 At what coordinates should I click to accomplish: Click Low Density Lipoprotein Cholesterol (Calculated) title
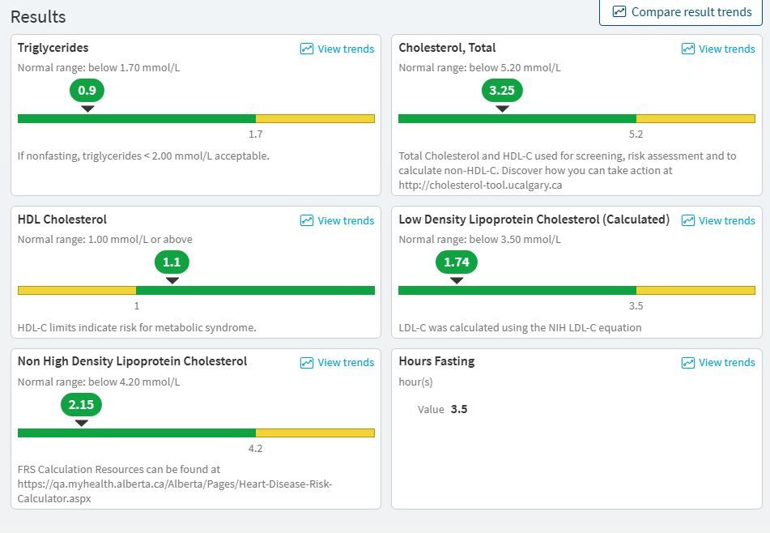[x=534, y=220]
